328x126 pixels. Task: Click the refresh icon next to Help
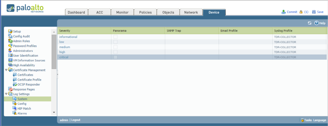pos(310,23)
